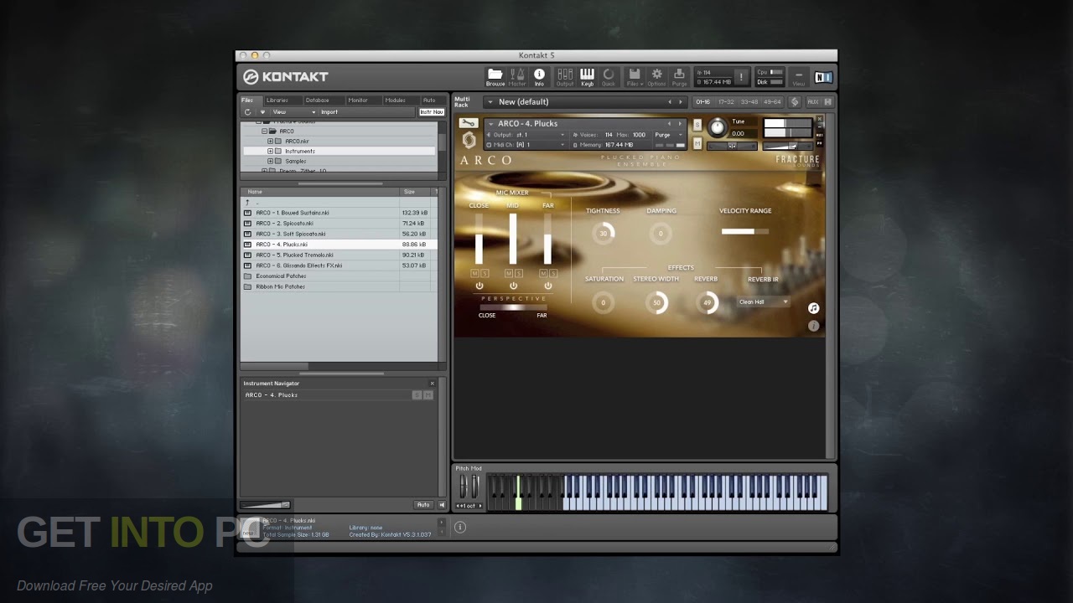Close the Instrument Navigator panel

coord(433,384)
